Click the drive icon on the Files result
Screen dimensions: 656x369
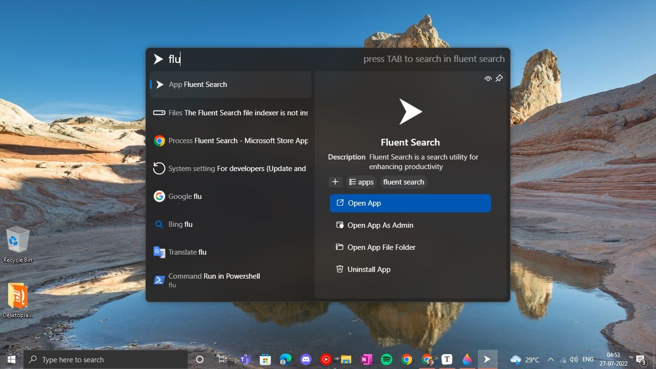159,113
